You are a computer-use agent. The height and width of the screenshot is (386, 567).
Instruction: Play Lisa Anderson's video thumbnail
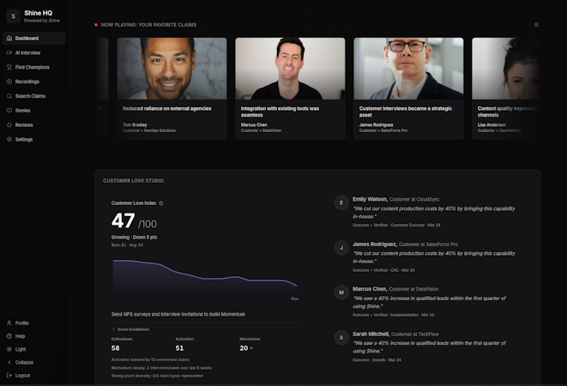(x=506, y=69)
